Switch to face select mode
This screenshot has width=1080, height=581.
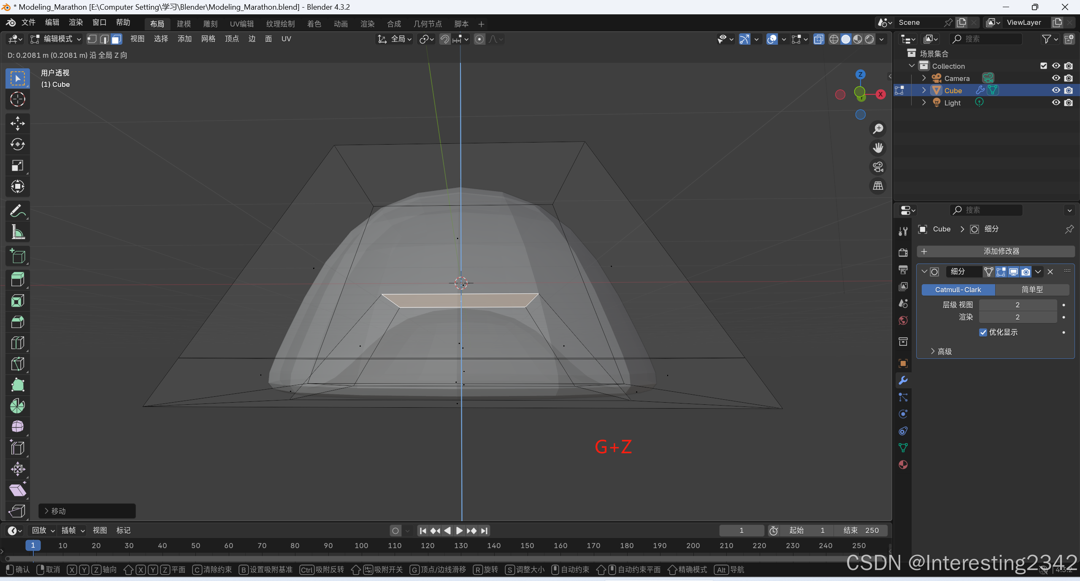(x=116, y=39)
